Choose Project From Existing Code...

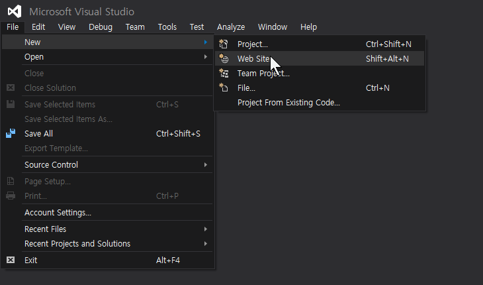(320, 103)
